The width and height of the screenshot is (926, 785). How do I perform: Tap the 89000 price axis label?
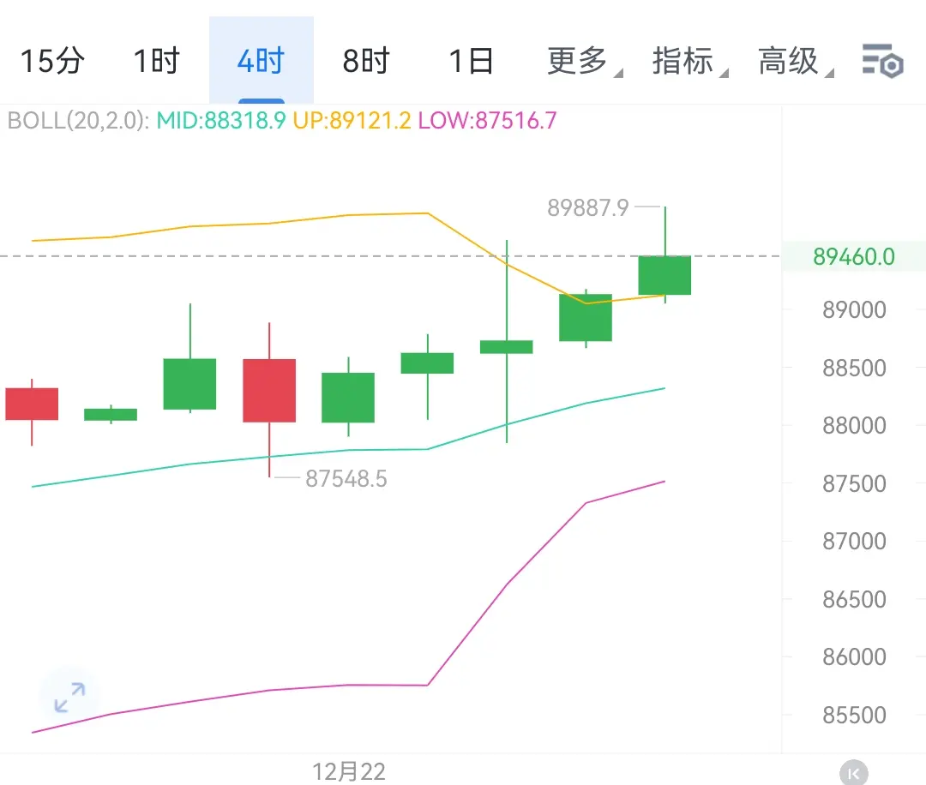(854, 310)
